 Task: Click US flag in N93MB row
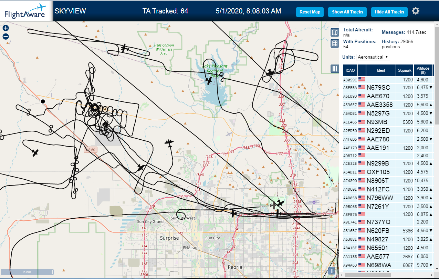coord(362,122)
